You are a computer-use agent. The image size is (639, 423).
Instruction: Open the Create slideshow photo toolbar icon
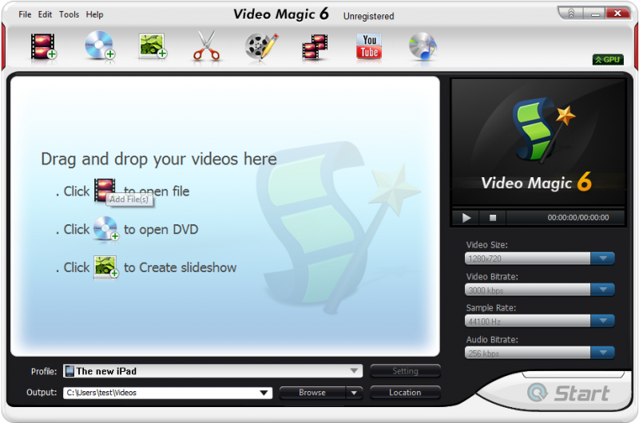pos(153,46)
